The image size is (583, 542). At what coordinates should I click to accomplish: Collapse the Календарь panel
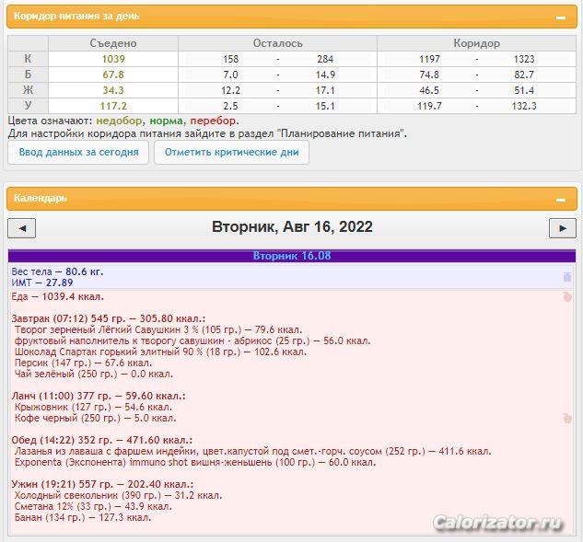tap(560, 199)
